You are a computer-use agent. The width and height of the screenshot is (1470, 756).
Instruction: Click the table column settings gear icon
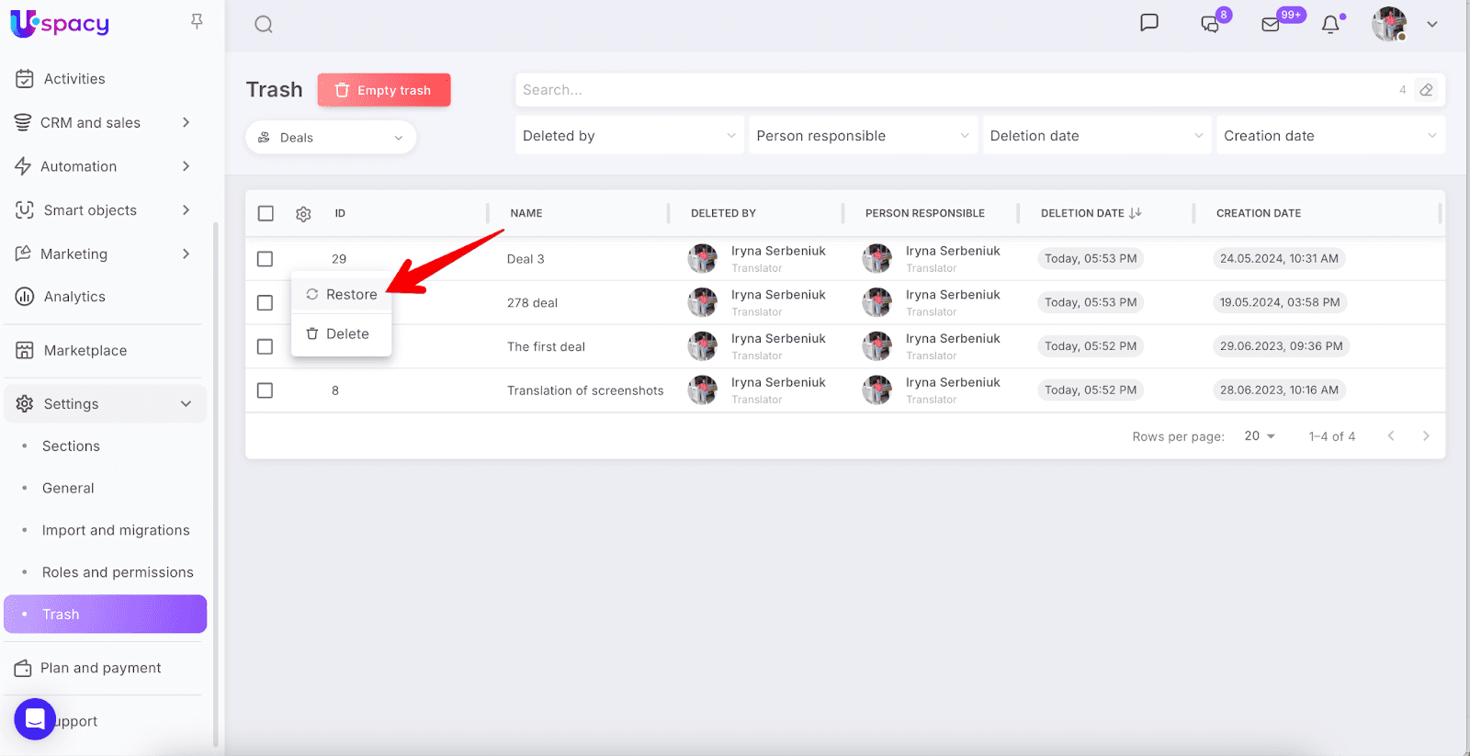[x=303, y=214]
